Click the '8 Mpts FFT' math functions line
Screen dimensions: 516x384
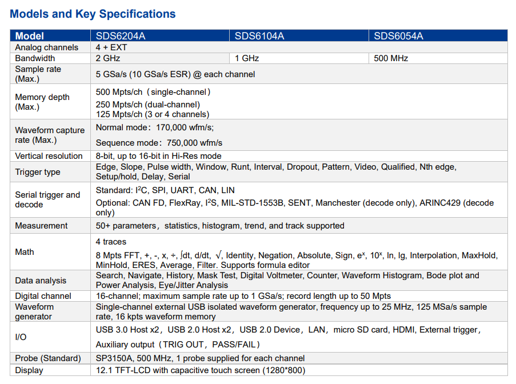(x=297, y=255)
